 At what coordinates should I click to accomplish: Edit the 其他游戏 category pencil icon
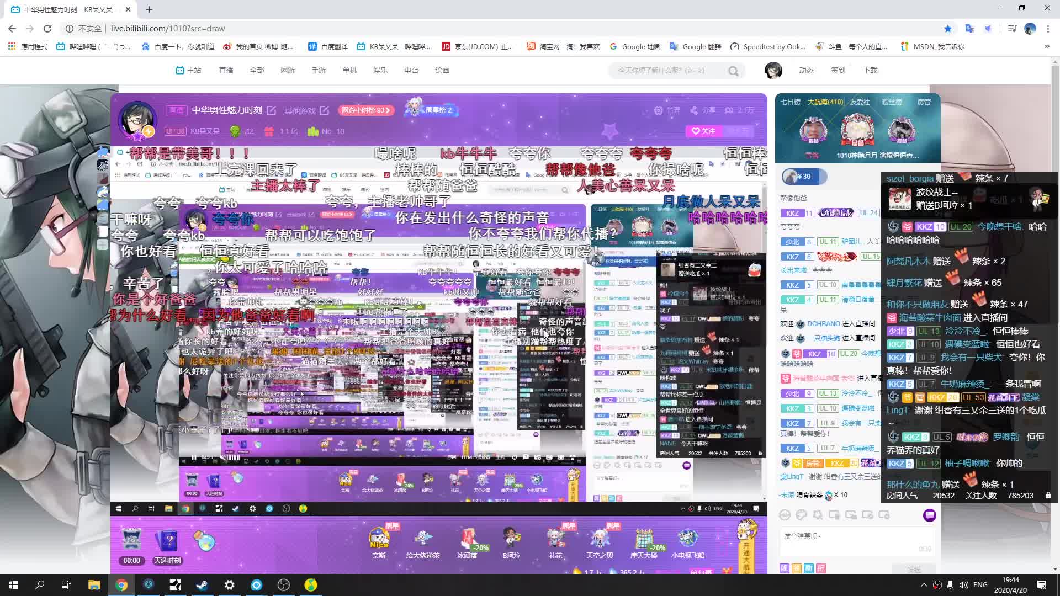325,110
